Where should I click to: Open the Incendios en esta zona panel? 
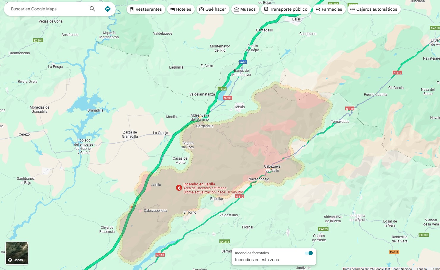coord(257,260)
